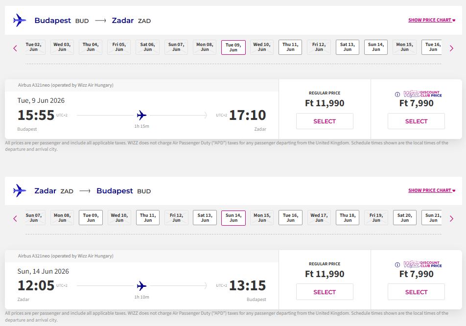Viewport: 466px width, 326px height.
Task: Pick Tue 16, Jun in return date strip
Action: pos(290,218)
